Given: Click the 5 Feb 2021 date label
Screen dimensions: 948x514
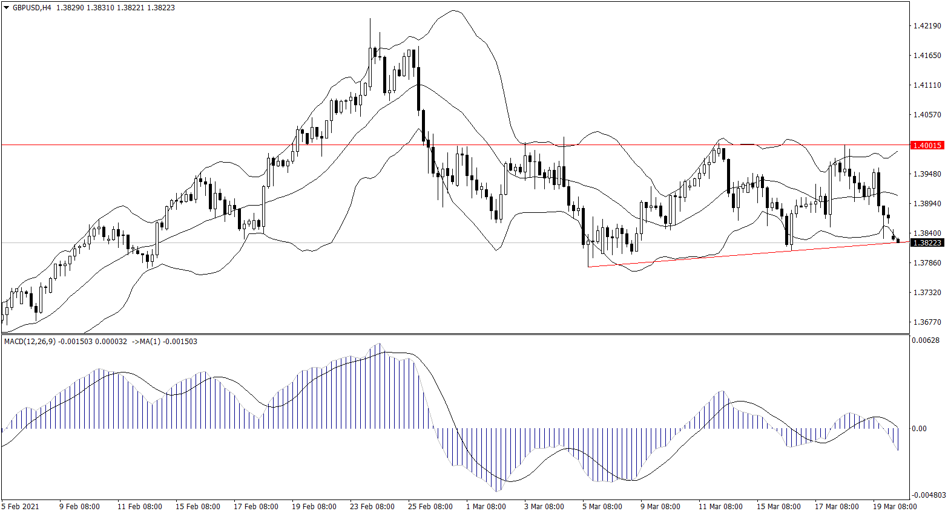Looking at the screenshot, I should [x=20, y=506].
